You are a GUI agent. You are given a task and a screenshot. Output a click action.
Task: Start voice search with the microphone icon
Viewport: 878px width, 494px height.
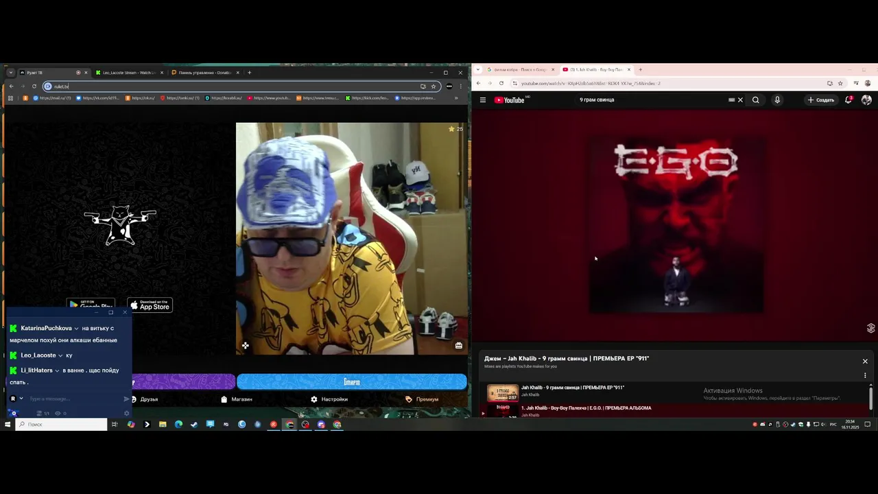coord(777,100)
